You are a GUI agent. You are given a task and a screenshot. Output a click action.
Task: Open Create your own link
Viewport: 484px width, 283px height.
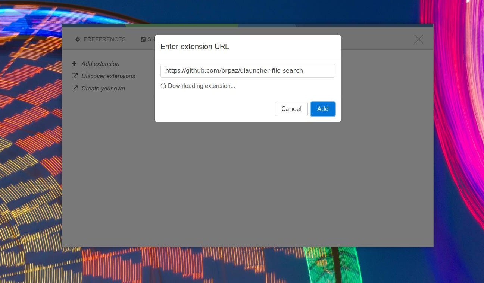[x=103, y=88]
